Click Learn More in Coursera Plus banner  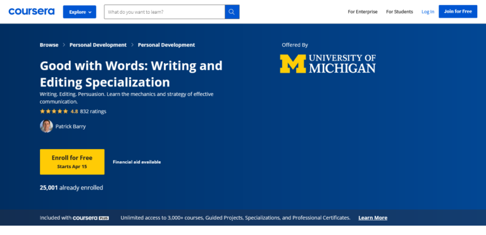pyautogui.click(x=373, y=218)
